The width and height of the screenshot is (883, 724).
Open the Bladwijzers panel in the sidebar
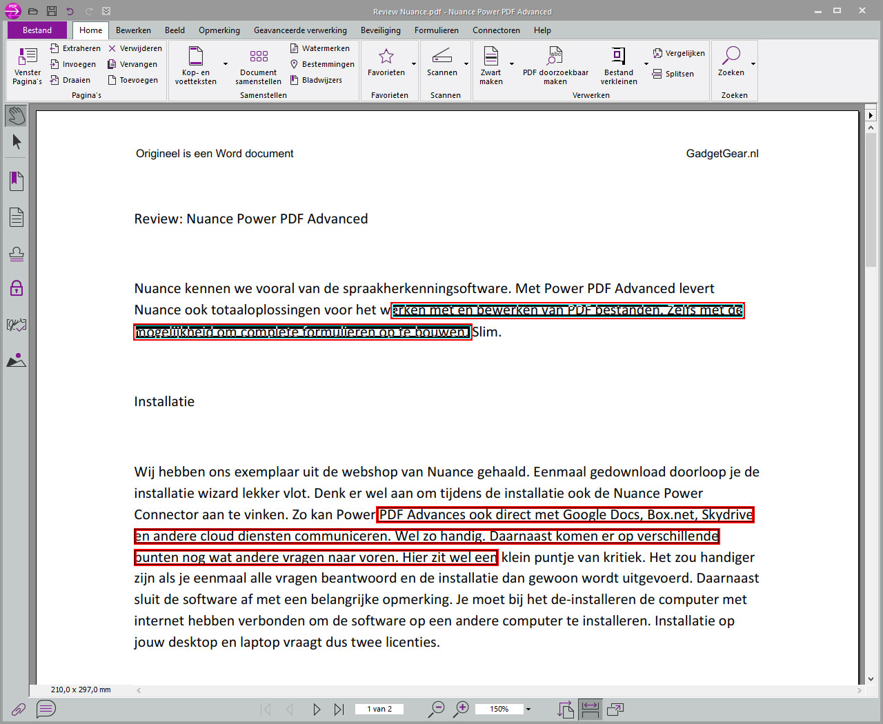click(15, 181)
